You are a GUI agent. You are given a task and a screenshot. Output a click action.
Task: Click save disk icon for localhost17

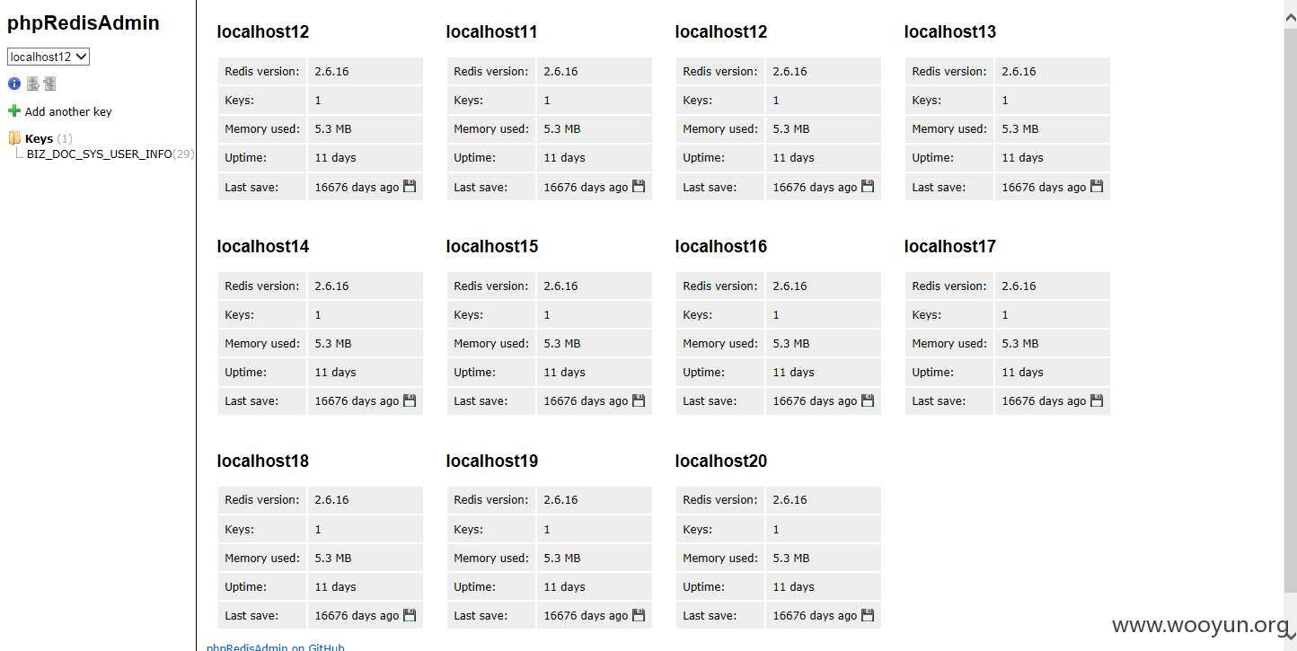point(1097,400)
